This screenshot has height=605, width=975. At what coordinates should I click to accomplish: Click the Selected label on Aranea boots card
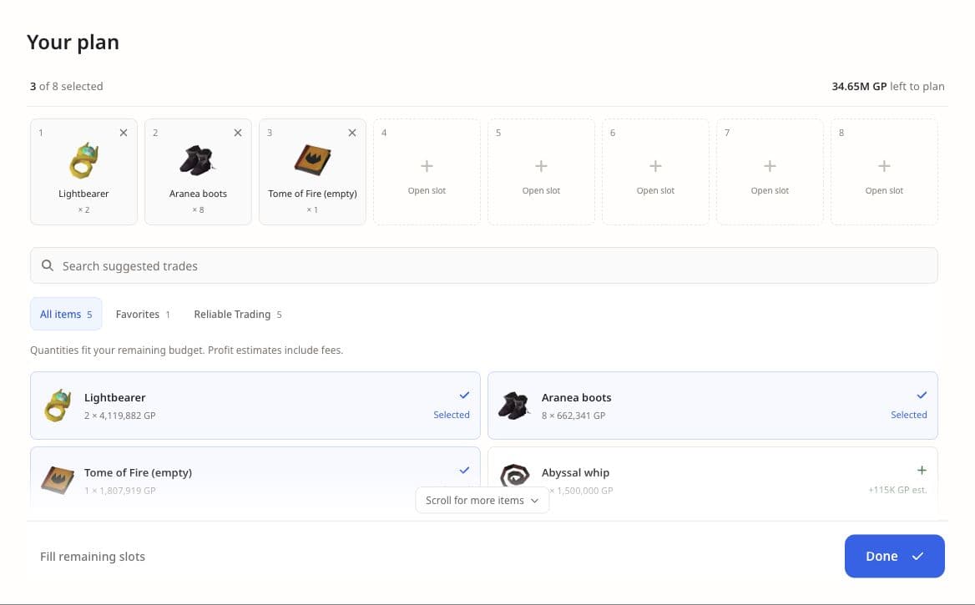tap(908, 415)
